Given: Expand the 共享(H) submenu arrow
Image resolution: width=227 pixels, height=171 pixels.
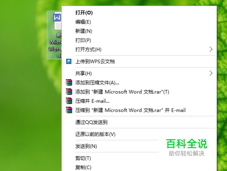Looking at the screenshot, I should pos(211,73).
